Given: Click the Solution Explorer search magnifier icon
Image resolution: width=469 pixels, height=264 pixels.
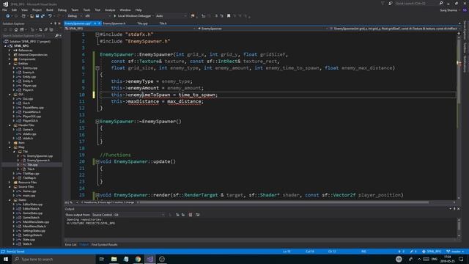Looking at the screenshot, I should [57, 36].
